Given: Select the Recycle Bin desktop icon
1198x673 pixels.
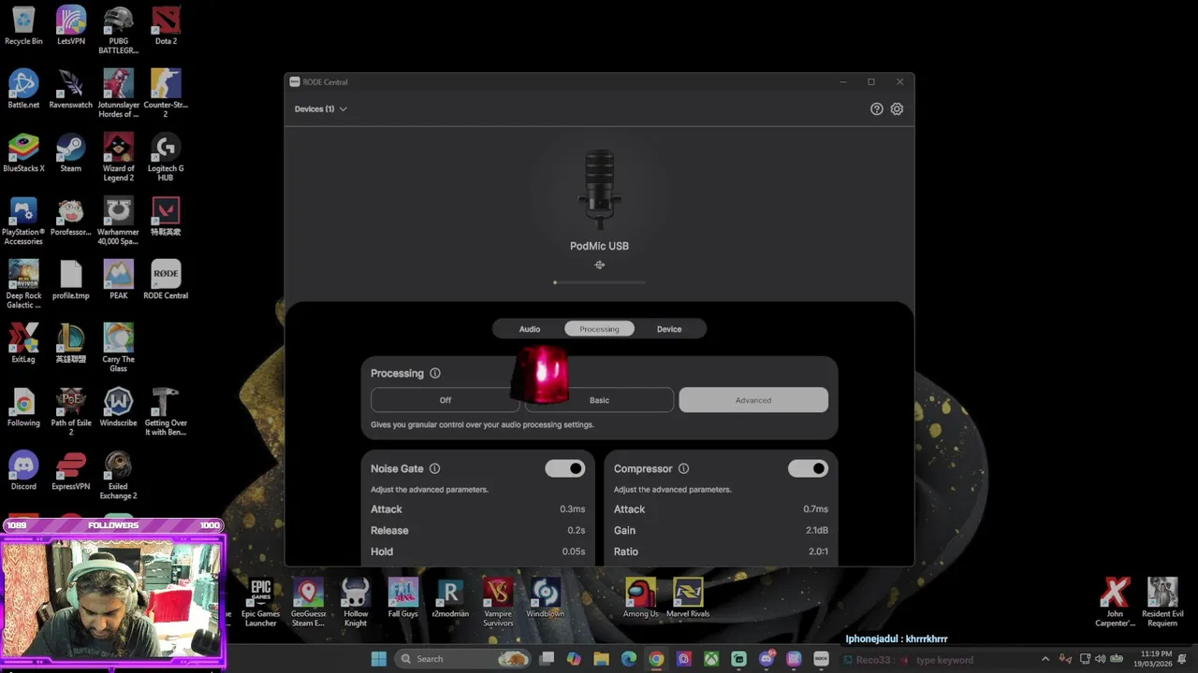Looking at the screenshot, I should pyautogui.click(x=23, y=26).
